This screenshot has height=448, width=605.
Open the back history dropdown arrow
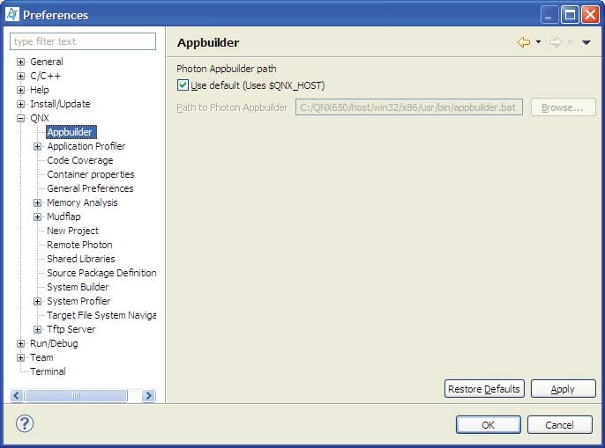pos(538,42)
